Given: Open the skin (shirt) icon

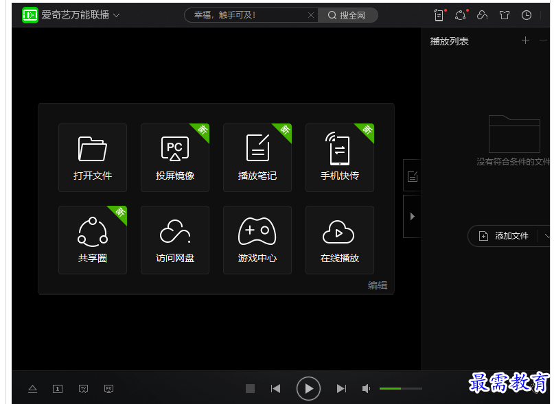Looking at the screenshot, I should (x=505, y=15).
